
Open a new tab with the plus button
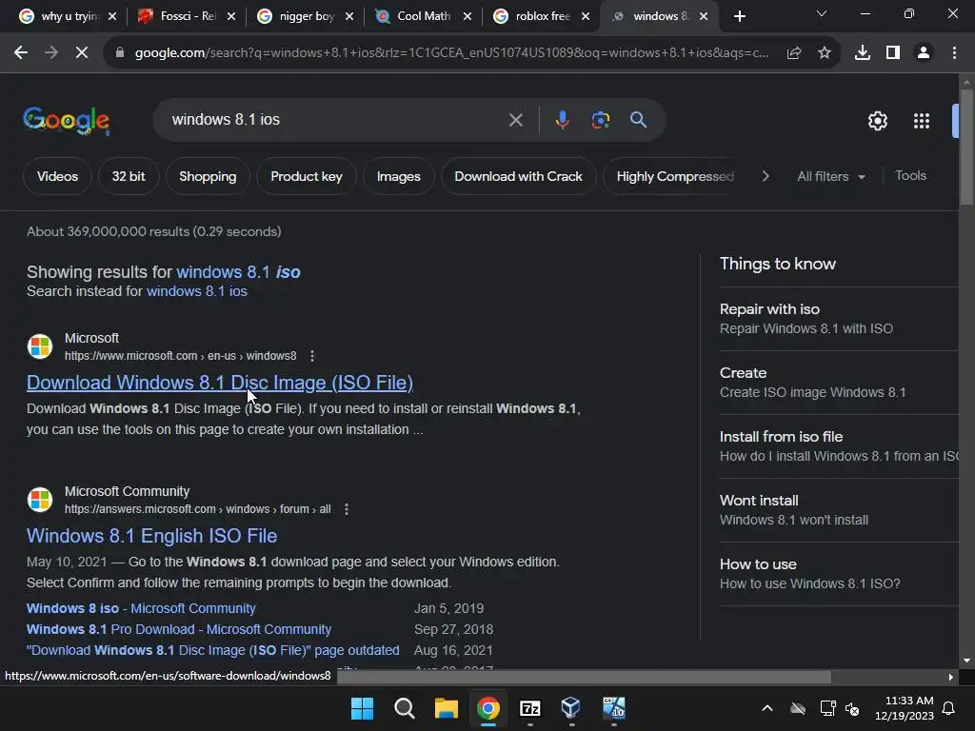pos(739,16)
